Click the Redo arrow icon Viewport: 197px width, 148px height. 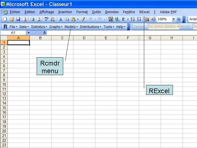point(100,19)
